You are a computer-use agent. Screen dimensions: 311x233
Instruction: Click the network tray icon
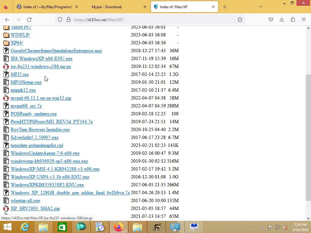(278, 227)
